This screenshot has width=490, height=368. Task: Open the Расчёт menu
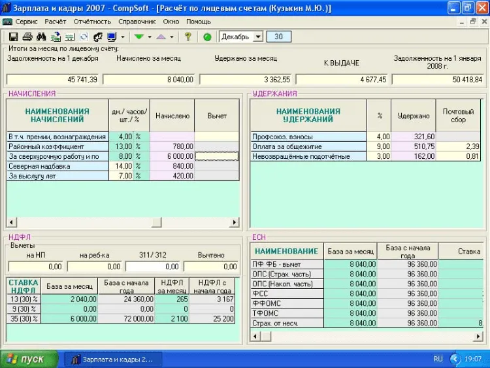click(x=56, y=22)
